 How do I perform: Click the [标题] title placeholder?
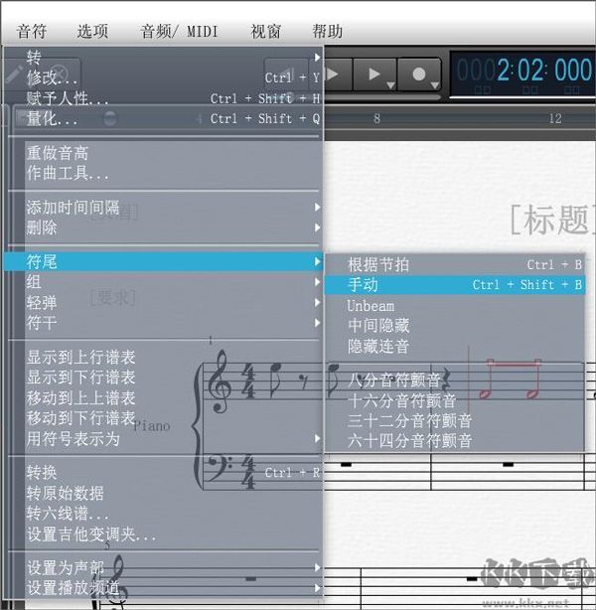[552, 221]
